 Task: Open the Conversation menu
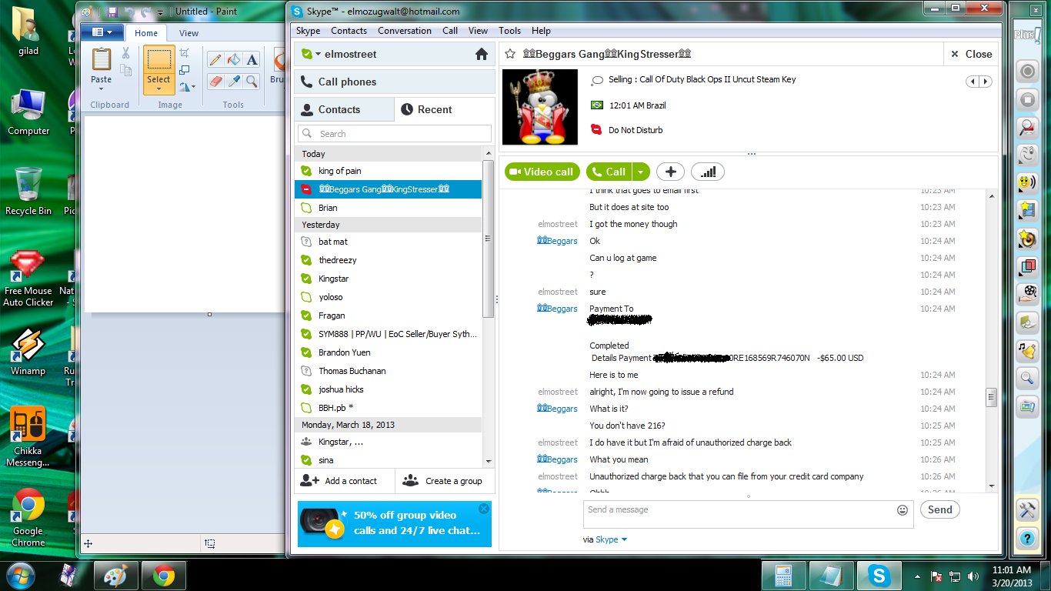(405, 31)
